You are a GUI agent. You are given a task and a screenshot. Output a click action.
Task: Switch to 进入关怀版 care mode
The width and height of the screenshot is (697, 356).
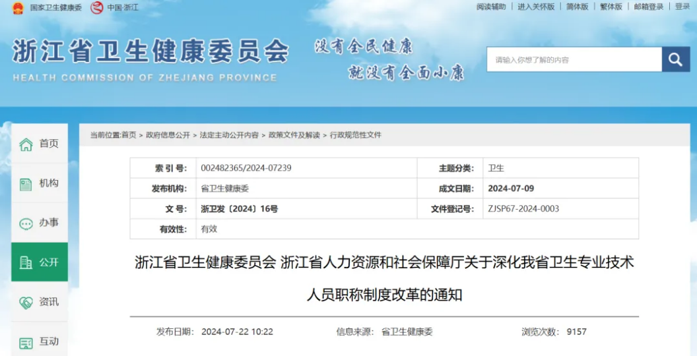click(x=536, y=7)
